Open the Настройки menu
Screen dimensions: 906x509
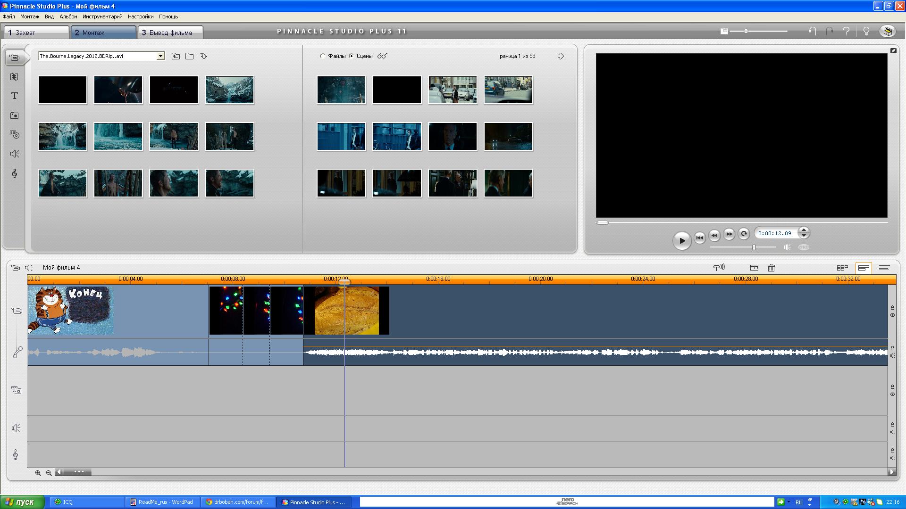[141, 16]
